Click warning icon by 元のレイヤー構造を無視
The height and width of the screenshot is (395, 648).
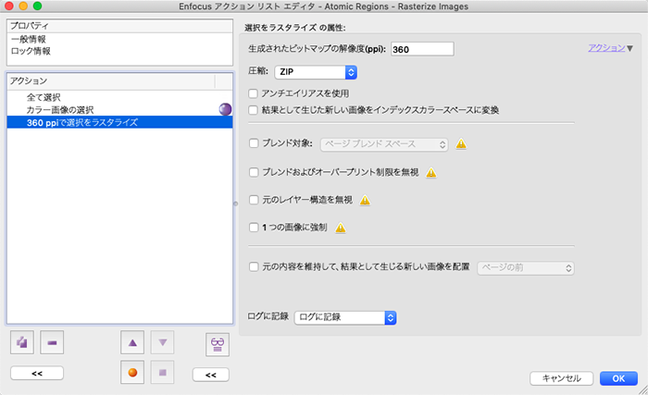[365, 201]
